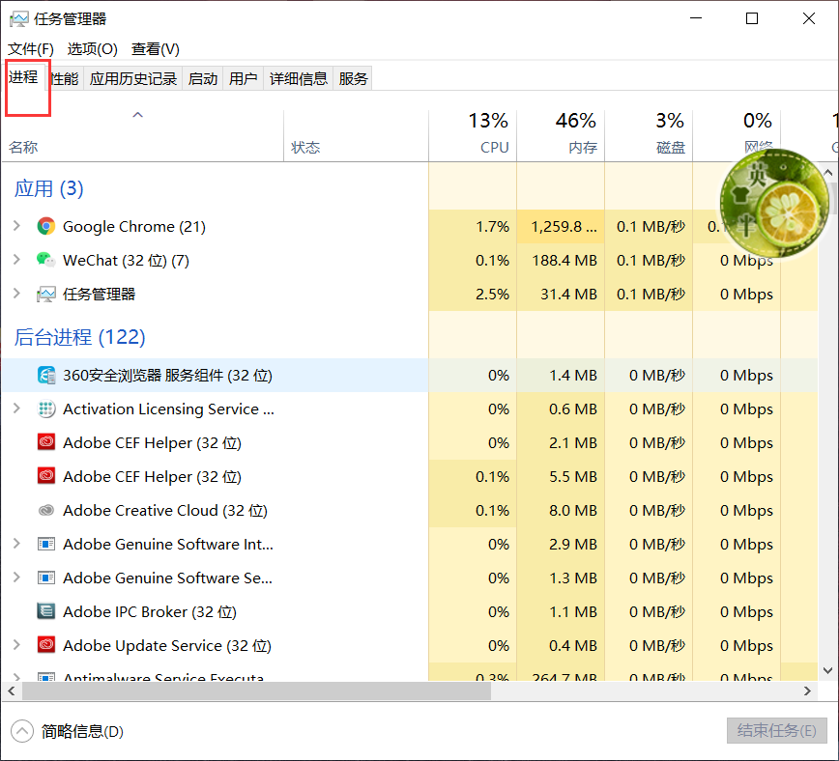Expand Activation Licensing Service entry
This screenshot has width=839, height=761.
(16, 409)
